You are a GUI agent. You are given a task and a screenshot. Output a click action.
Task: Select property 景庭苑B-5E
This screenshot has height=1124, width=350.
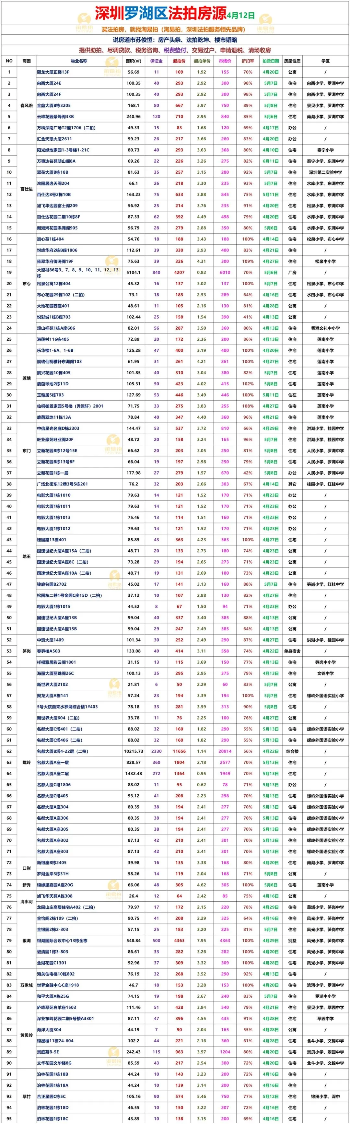(x=48, y=1052)
